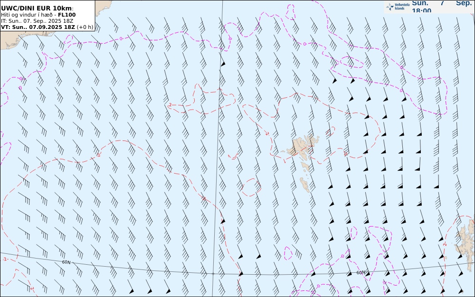The width and height of the screenshot is (475, 297).
Task: Select the 'UWC/DINI EUR 10km' title text
Action: 37,8
